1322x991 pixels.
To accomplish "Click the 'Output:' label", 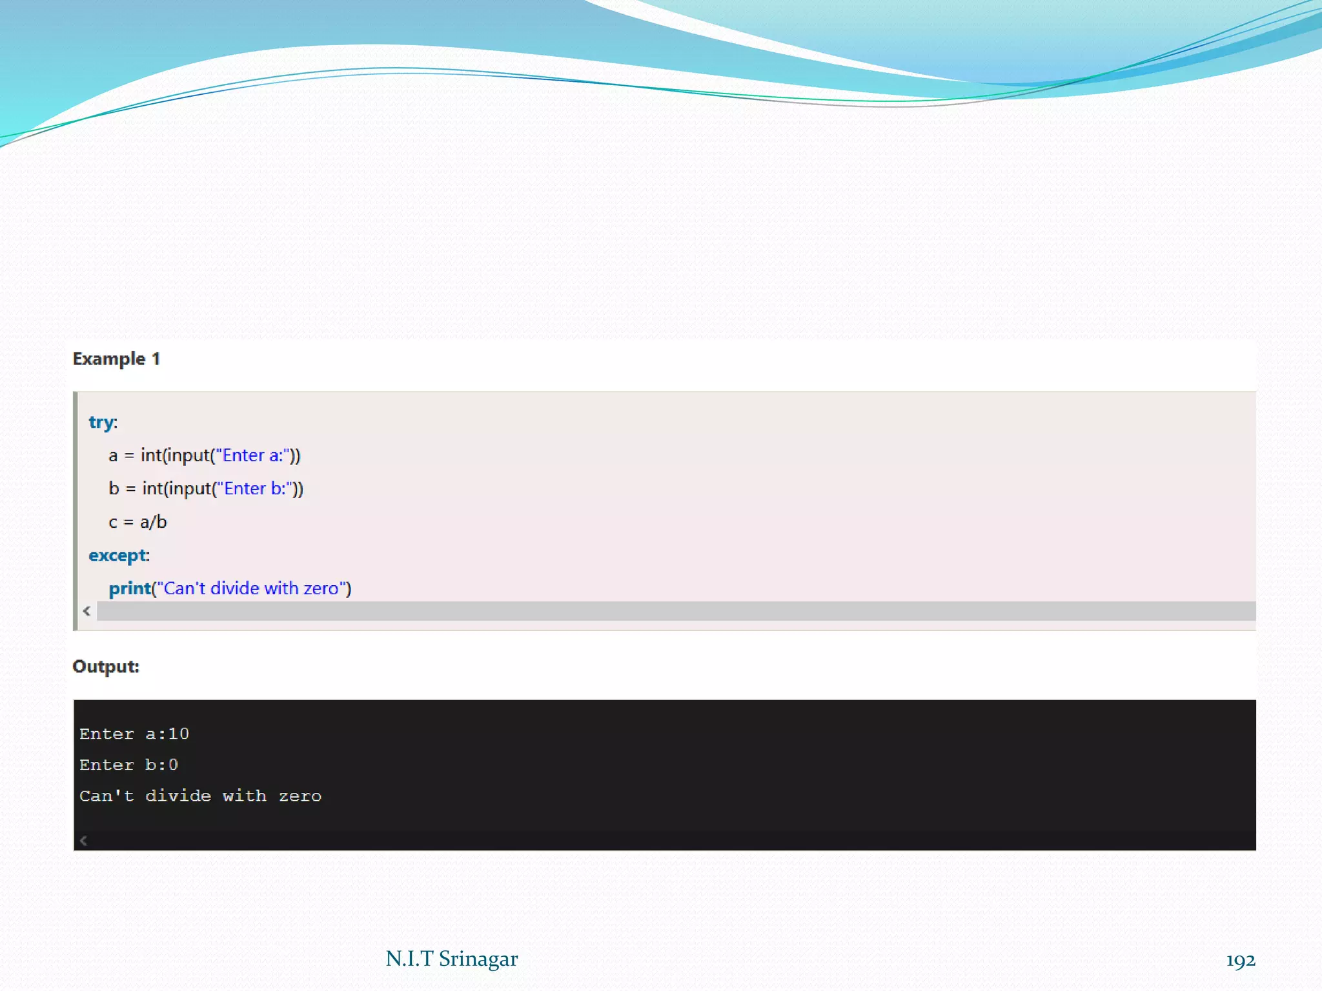I will click(106, 666).
